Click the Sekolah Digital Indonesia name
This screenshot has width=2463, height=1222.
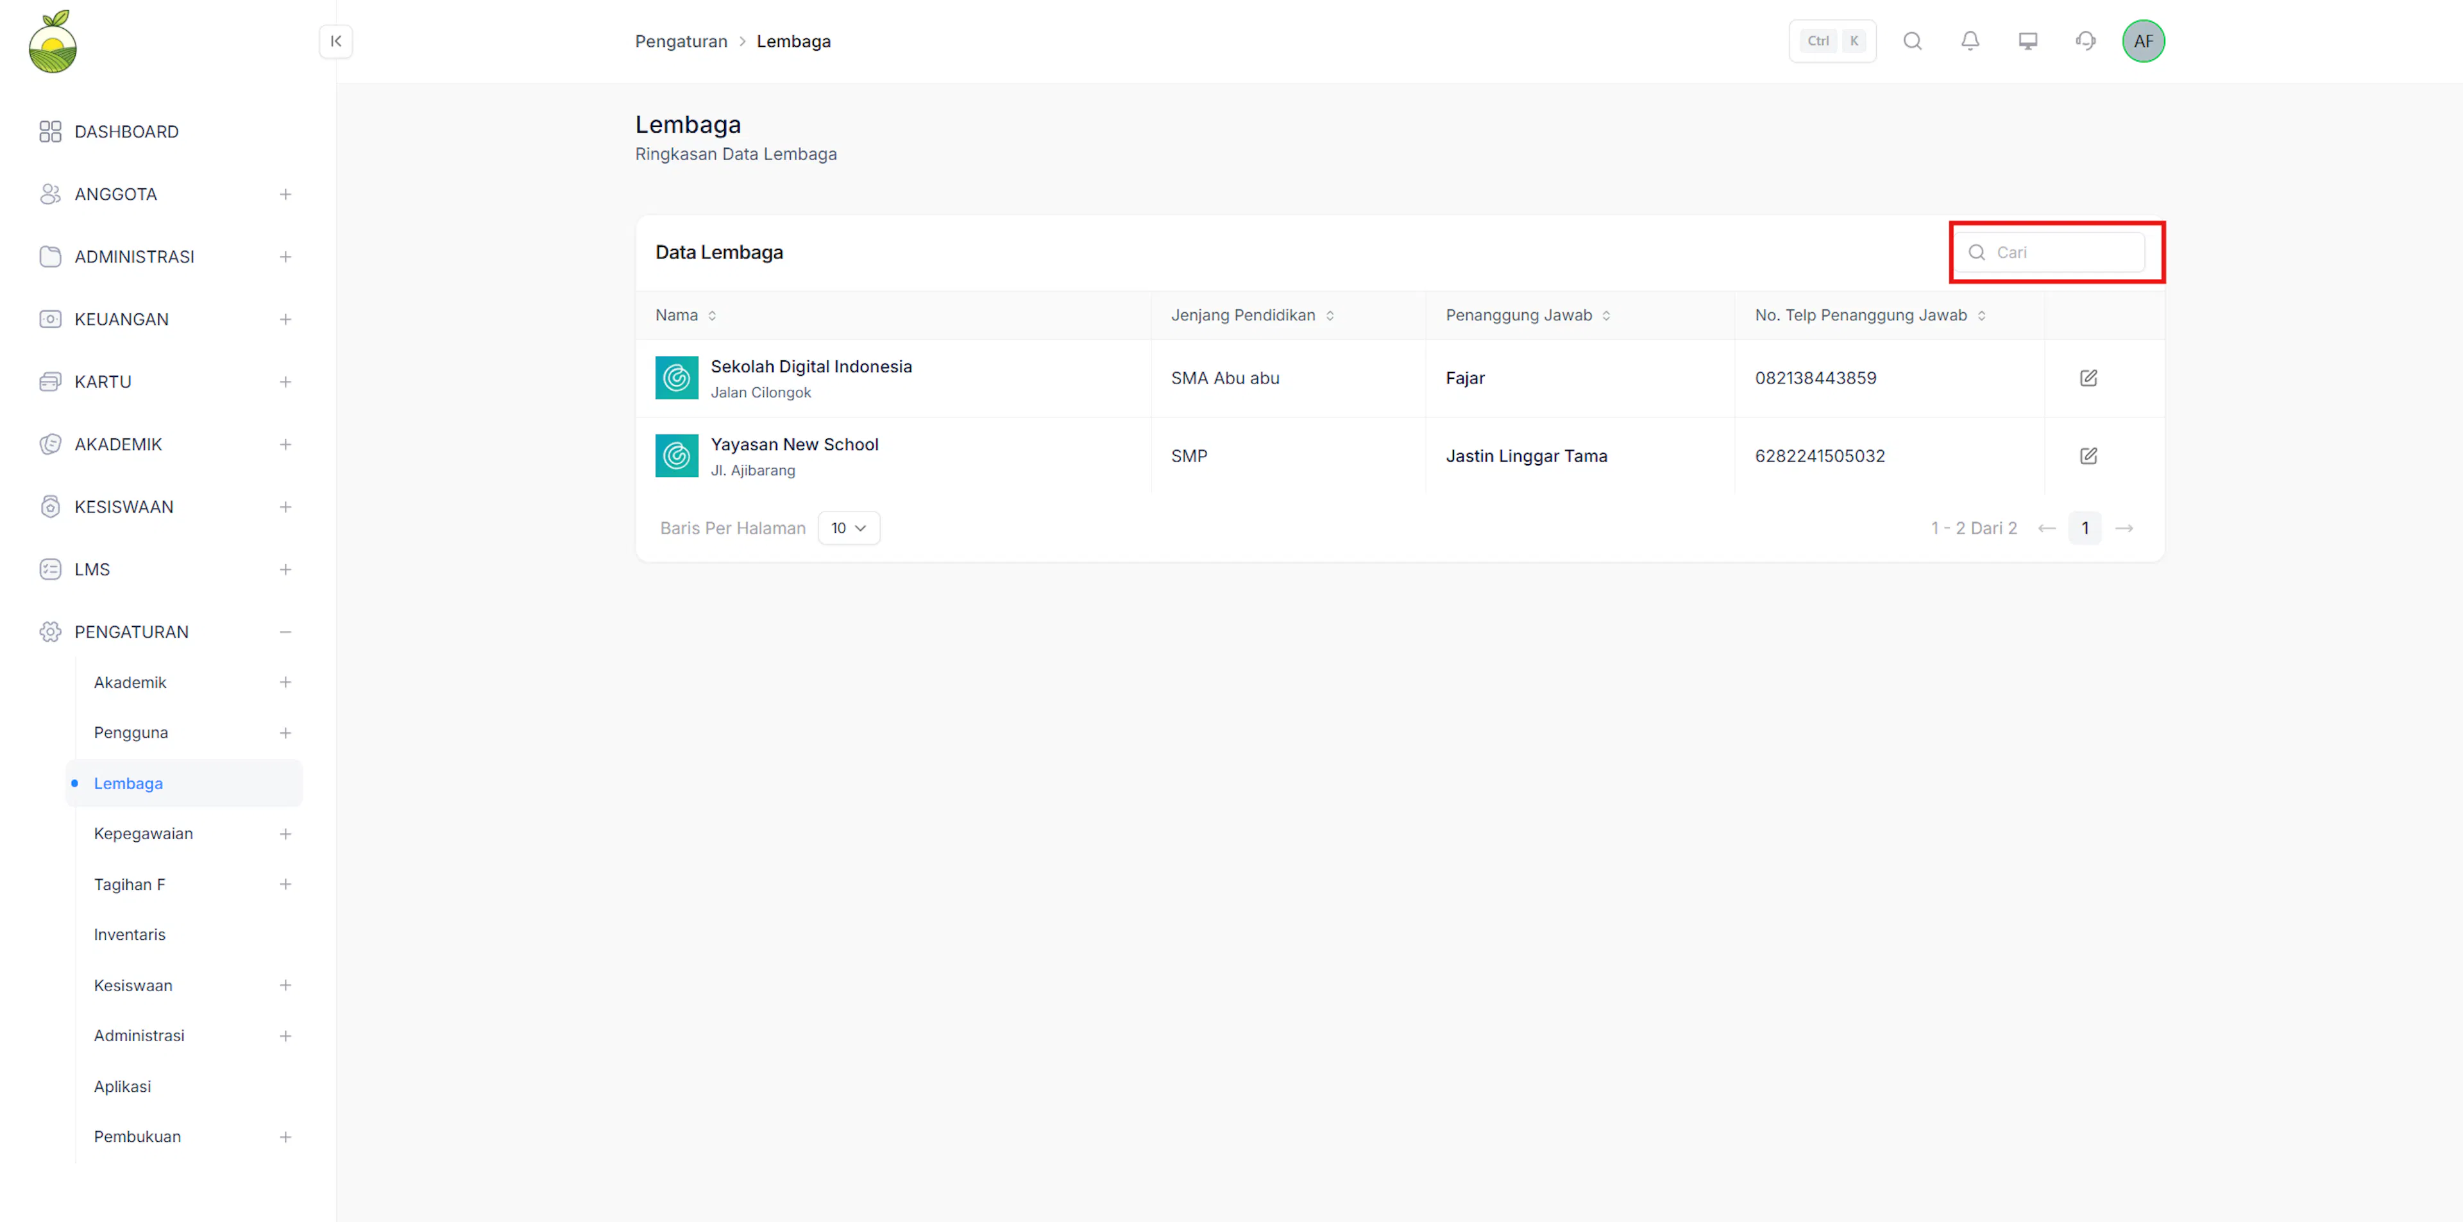811,367
